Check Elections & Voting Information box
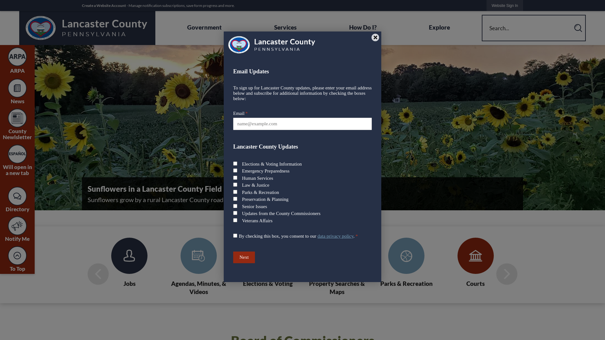This screenshot has height=340, width=605. pos(235,164)
